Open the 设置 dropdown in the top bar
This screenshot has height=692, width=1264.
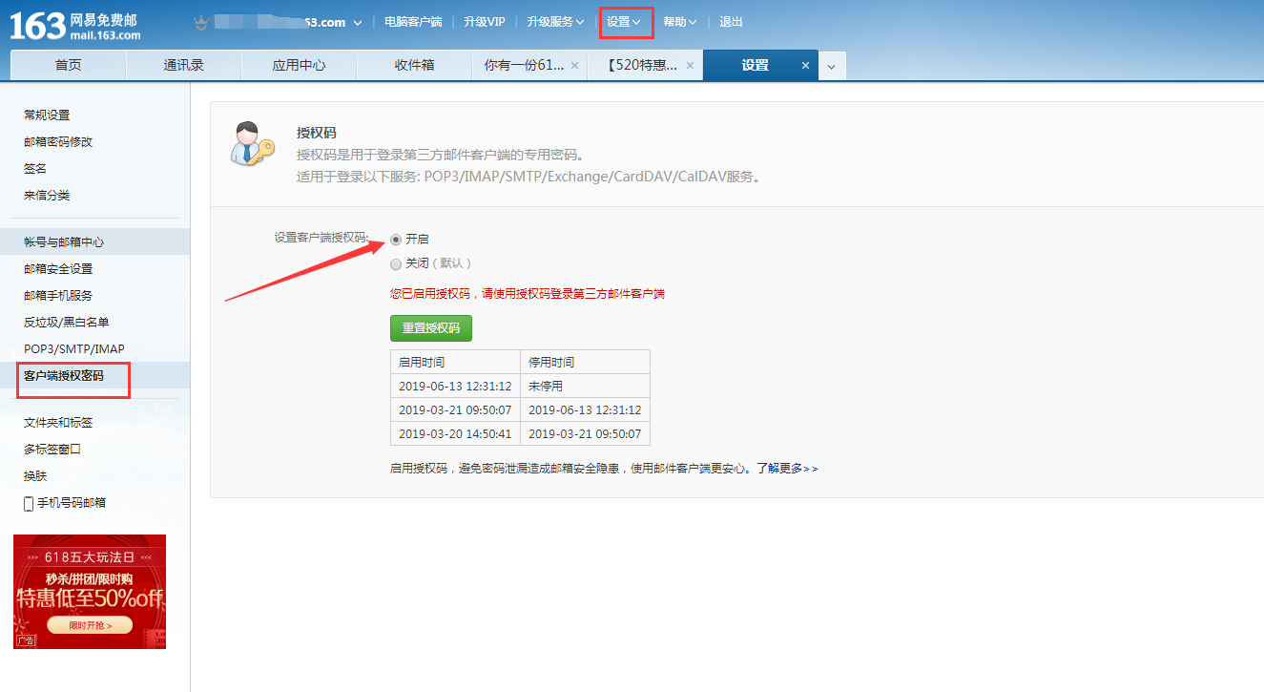625,21
